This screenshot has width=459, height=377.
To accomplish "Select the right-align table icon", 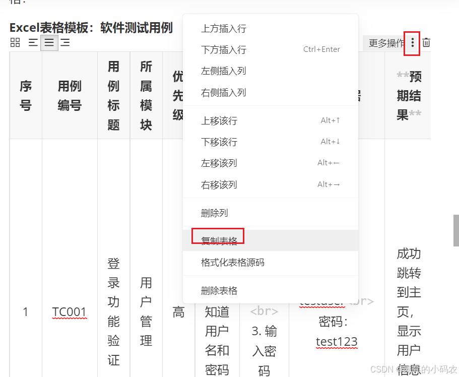I will tap(65, 43).
